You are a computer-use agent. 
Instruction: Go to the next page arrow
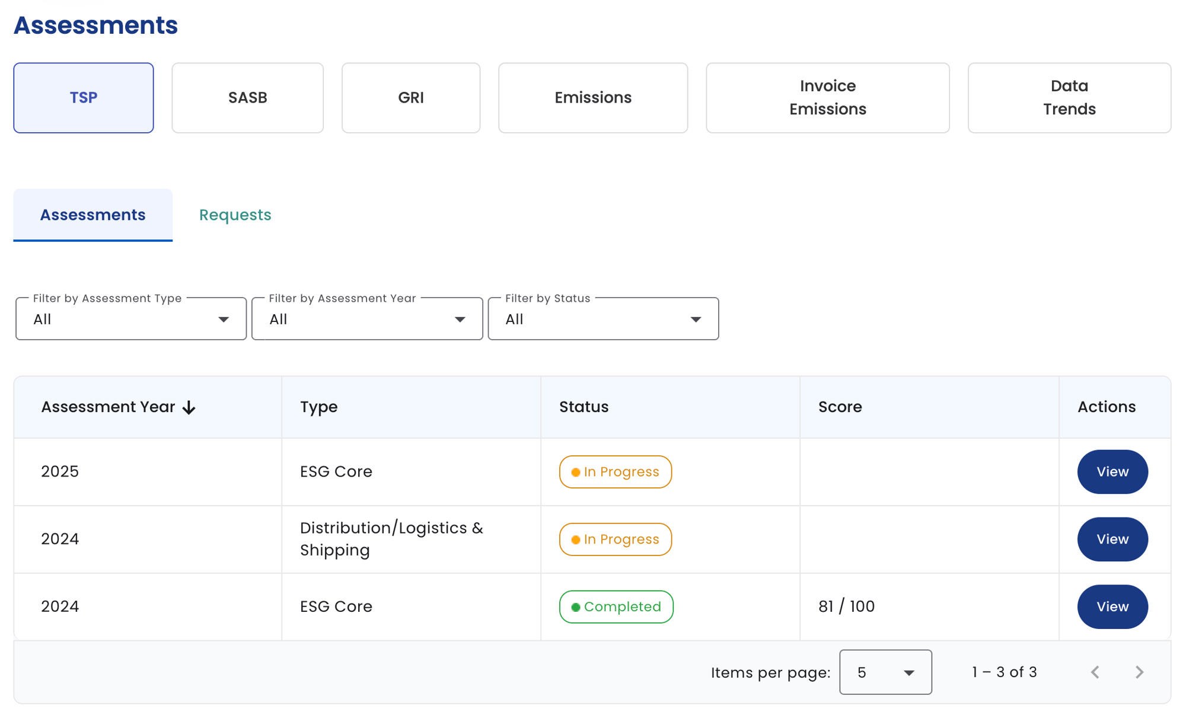pos(1139,672)
